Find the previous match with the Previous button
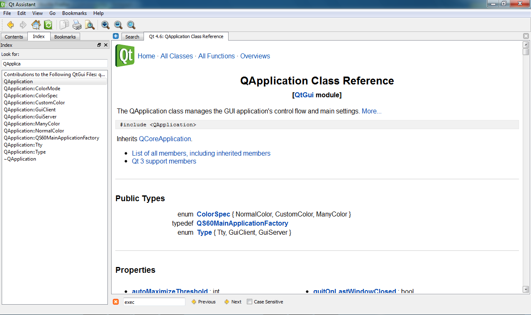 (203, 302)
